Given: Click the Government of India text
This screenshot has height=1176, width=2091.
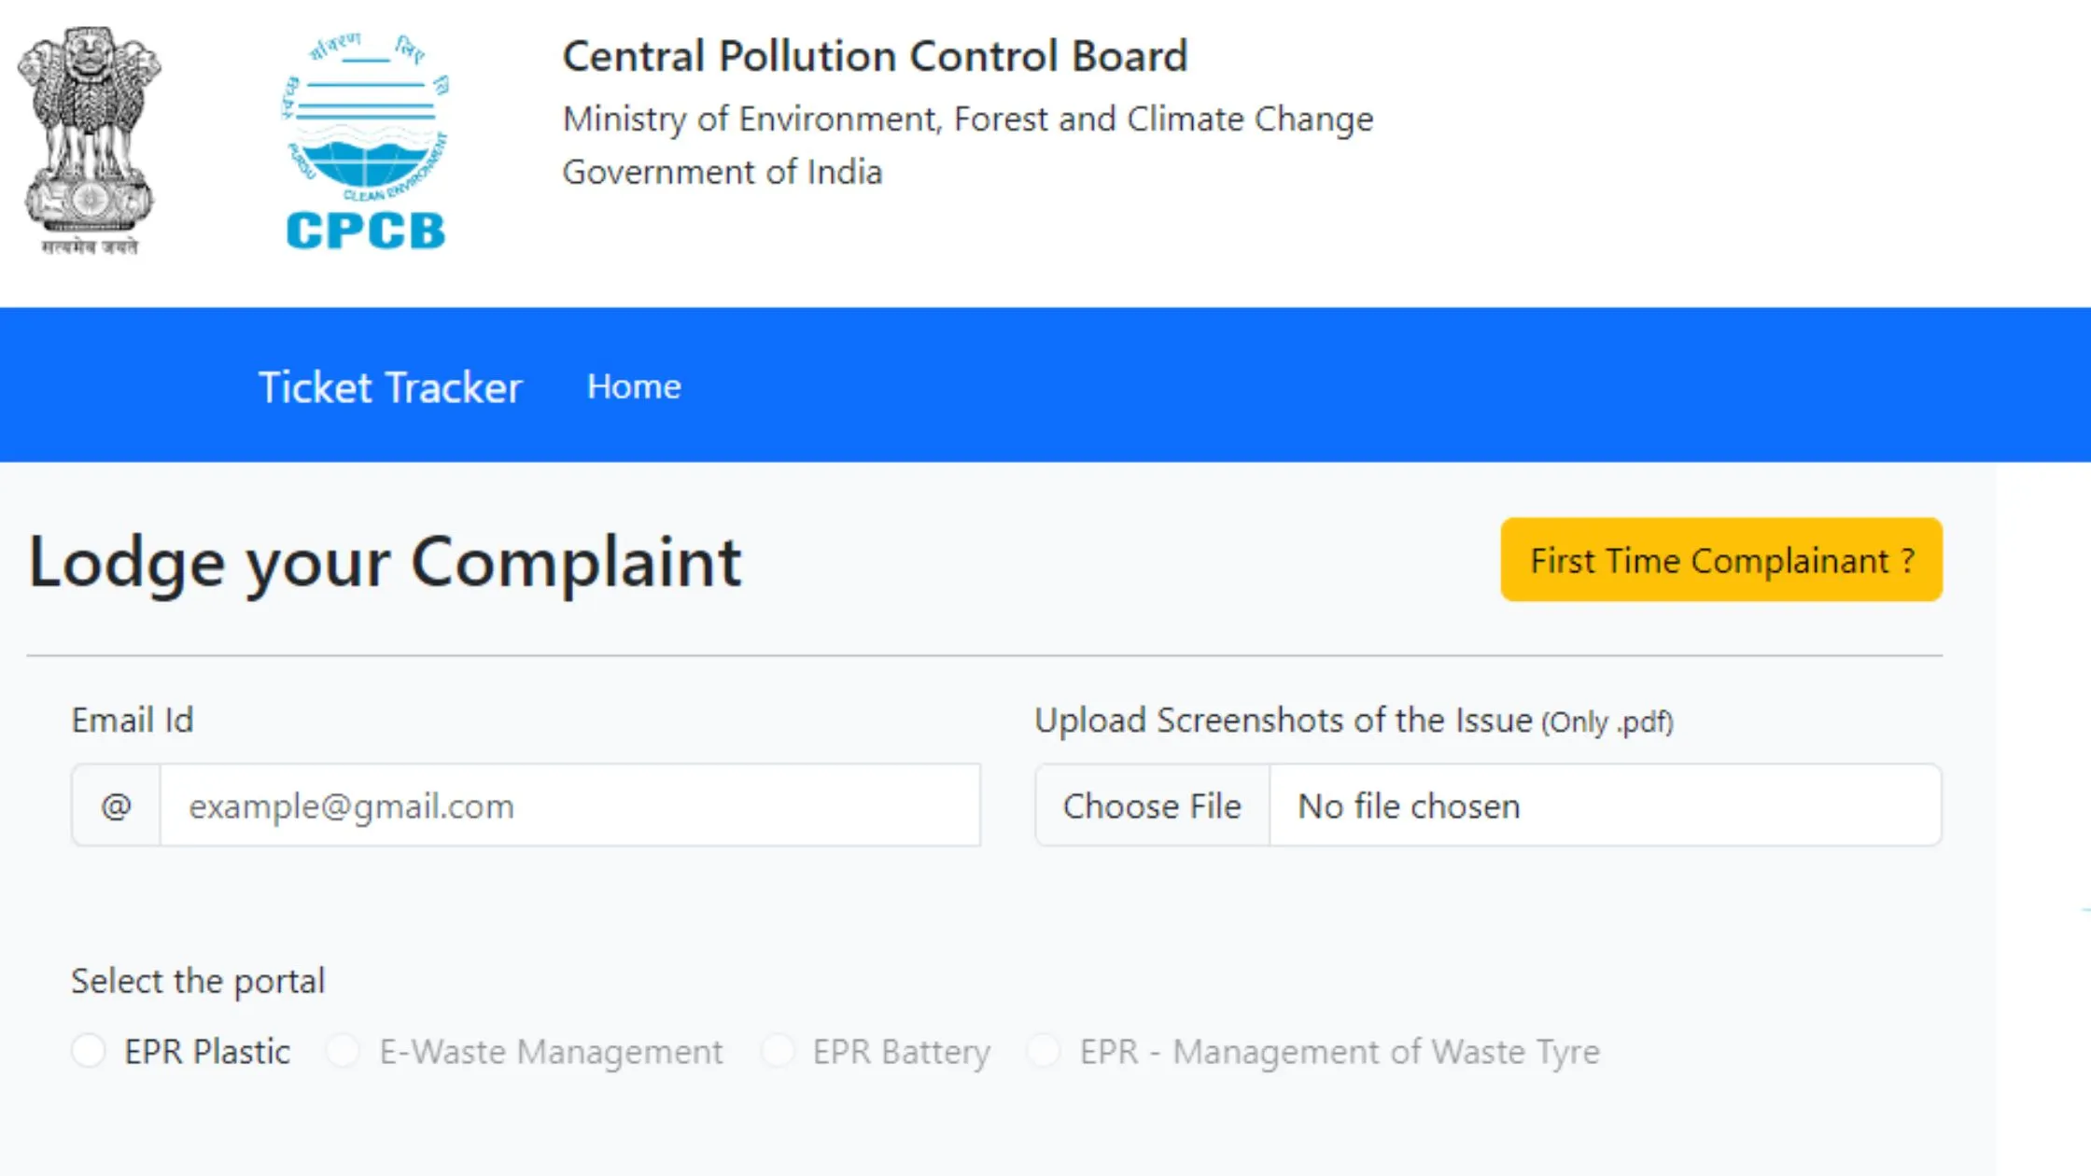Looking at the screenshot, I should coord(723,171).
